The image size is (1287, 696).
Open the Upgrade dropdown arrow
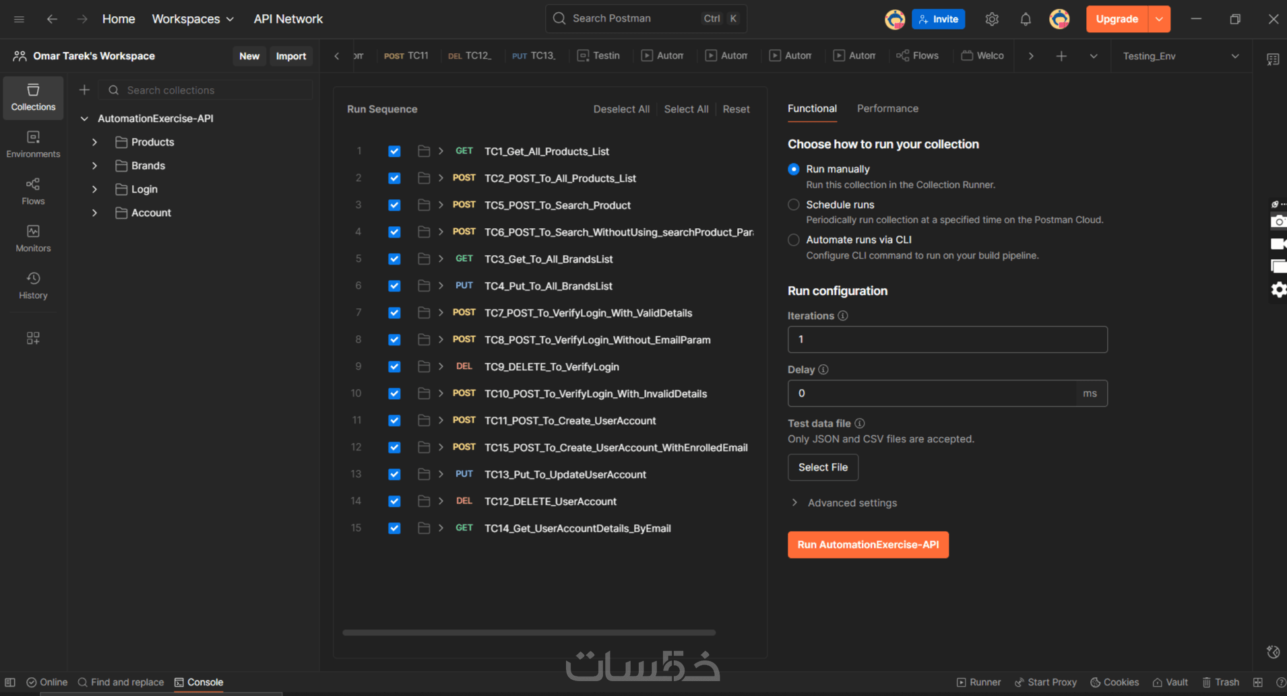tap(1159, 19)
